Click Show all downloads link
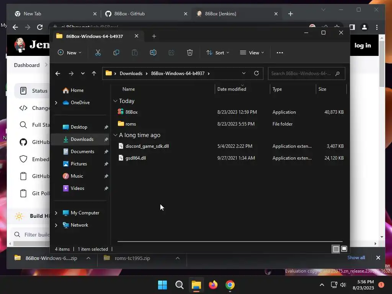 coord(356,258)
